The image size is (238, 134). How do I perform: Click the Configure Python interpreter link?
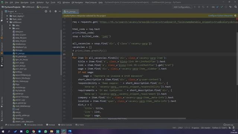point(221,16)
